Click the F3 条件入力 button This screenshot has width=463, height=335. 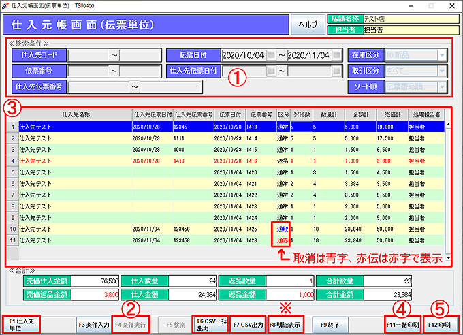pyautogui.click(x=94, y=325)
